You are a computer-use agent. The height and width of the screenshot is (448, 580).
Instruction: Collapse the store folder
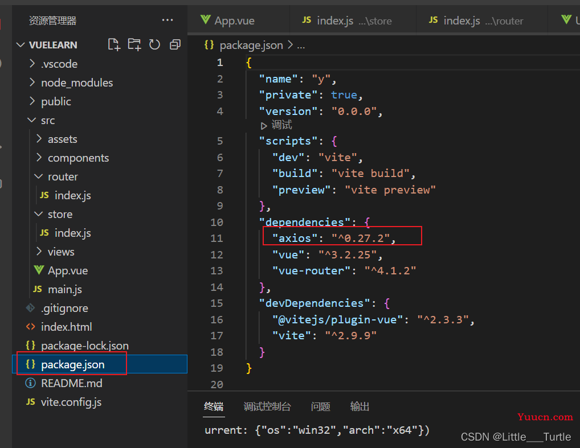pyautogui.click(x=39, y=214)
